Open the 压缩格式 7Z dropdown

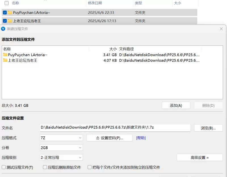(x=61, y=138)
